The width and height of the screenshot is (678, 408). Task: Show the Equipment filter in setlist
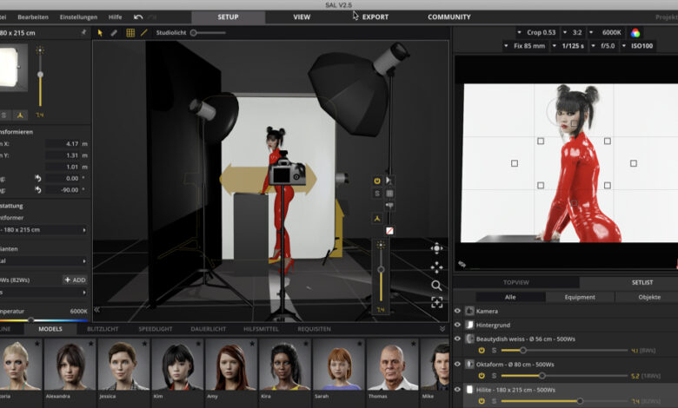(x=580, y=297)
